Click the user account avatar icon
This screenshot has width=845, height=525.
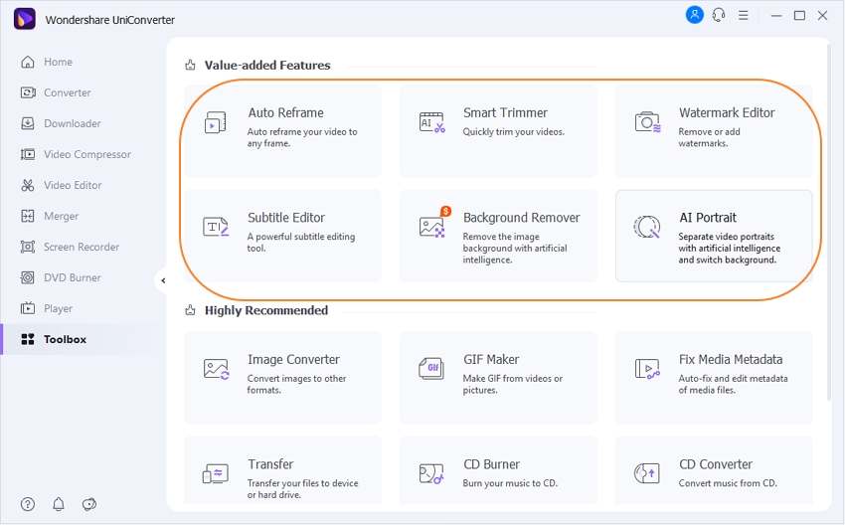pos(694,15)
